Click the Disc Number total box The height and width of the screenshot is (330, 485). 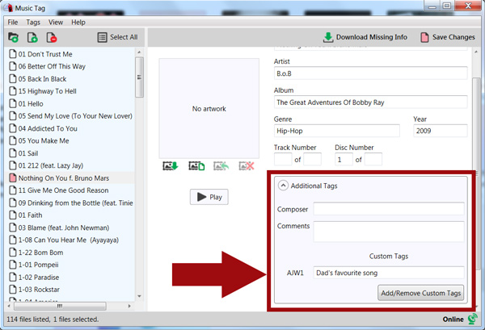(x=373, y=159)
